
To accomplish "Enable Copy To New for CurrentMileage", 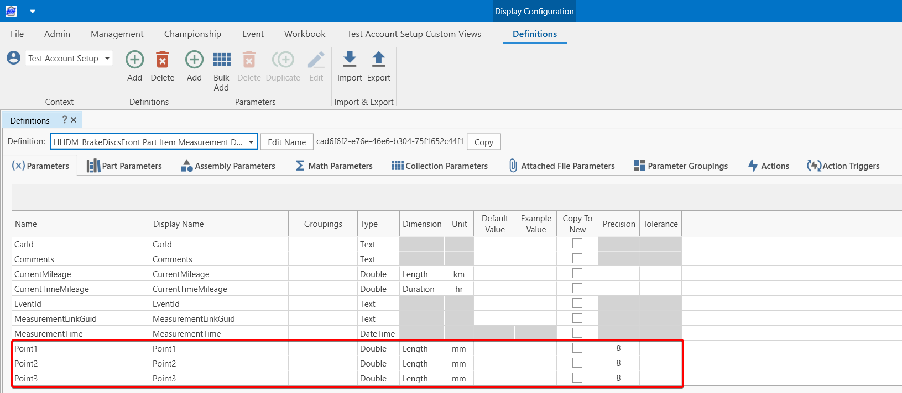I will coord(577,273).
